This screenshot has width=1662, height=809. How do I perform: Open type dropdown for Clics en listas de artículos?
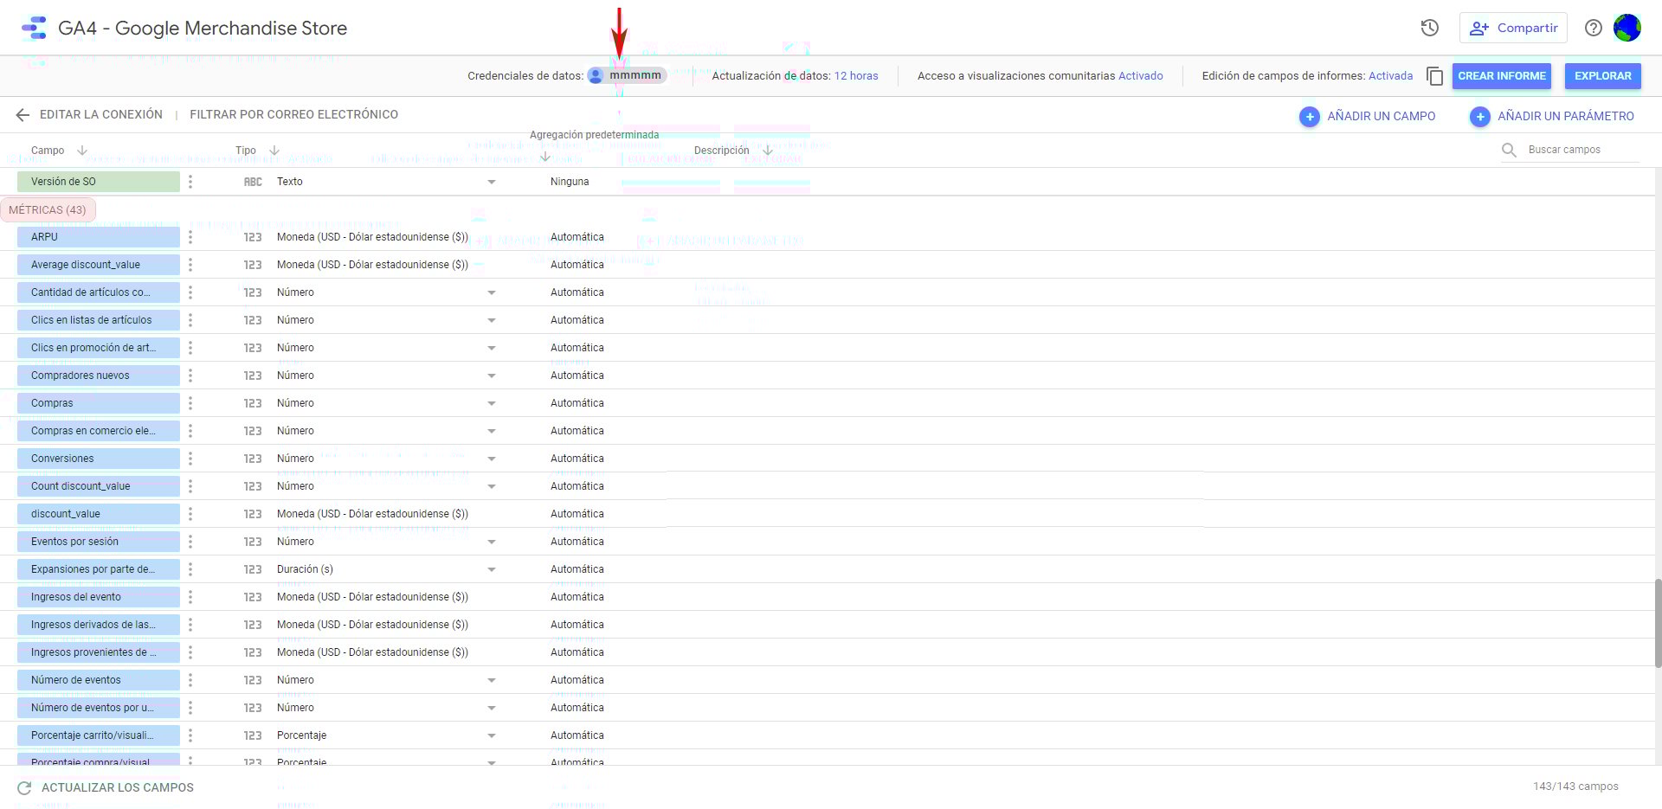pyautogui.click(x=492, y=320)
